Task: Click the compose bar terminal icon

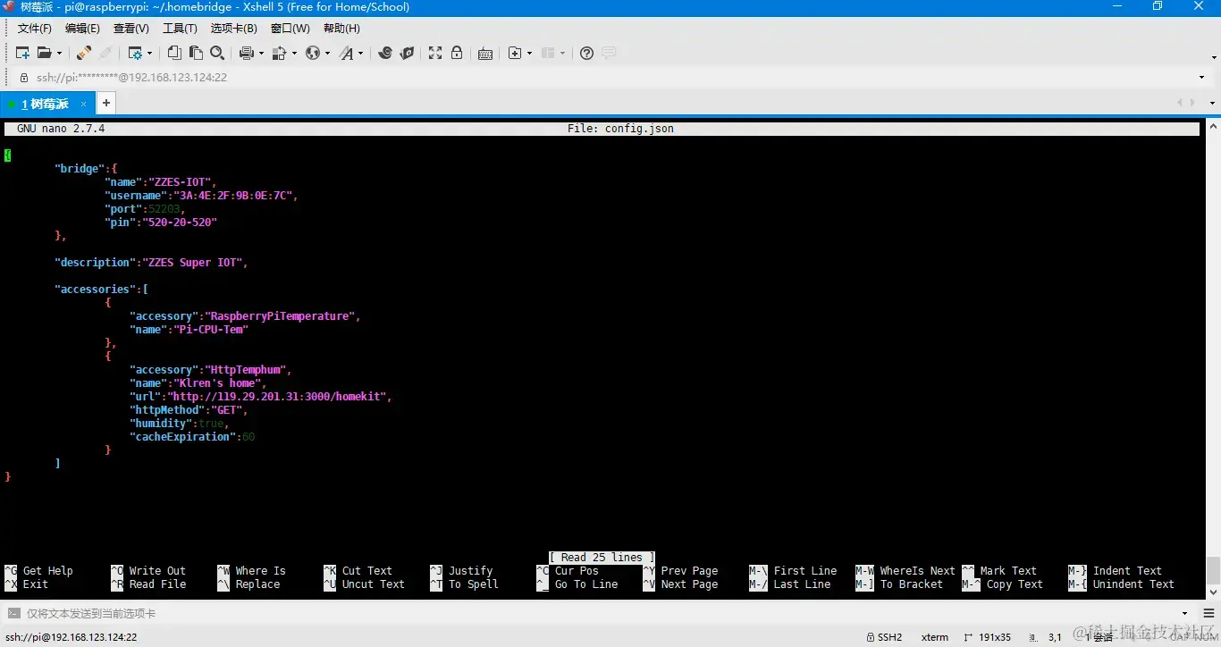Action: click(x=13, y=613)
